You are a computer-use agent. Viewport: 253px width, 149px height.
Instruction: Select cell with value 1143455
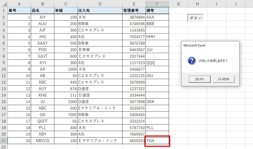(x=134, y=30)
